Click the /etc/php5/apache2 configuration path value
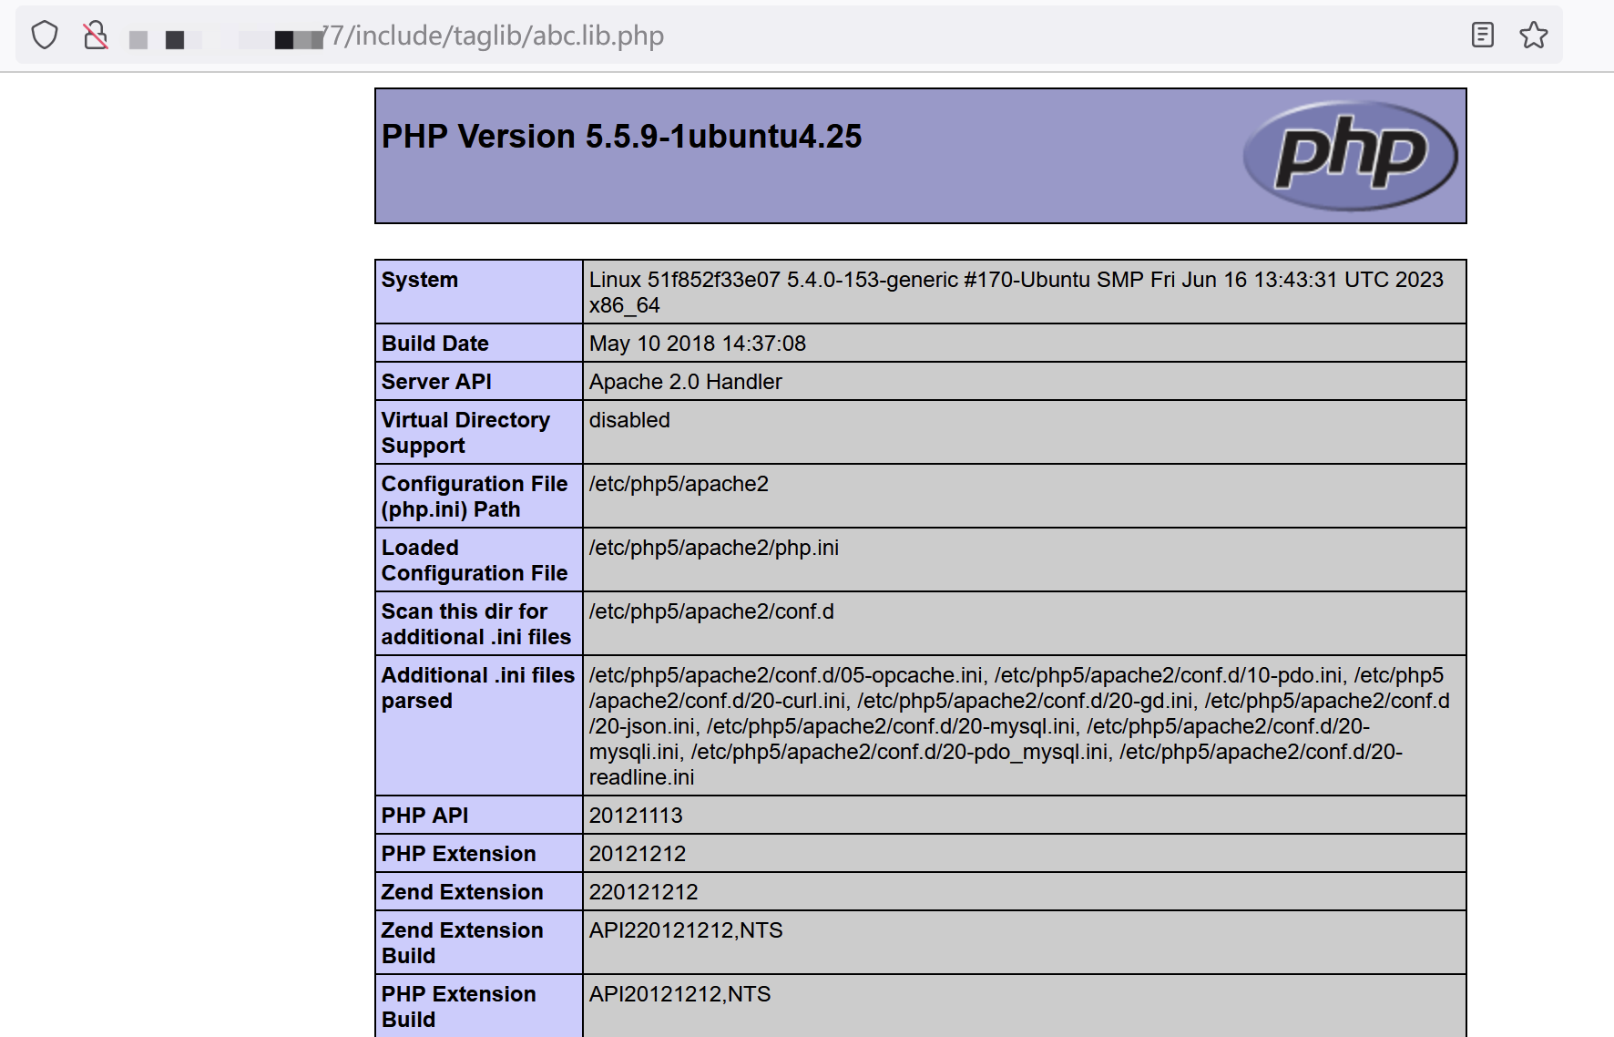 [679, 484]
